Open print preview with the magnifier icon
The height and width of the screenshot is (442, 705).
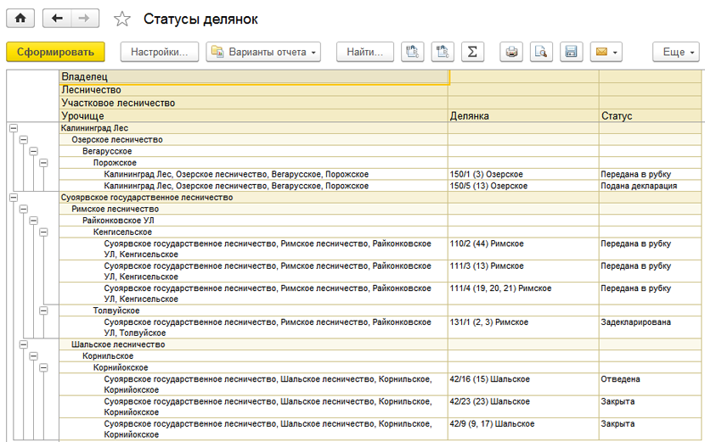[x=541, y=52]
